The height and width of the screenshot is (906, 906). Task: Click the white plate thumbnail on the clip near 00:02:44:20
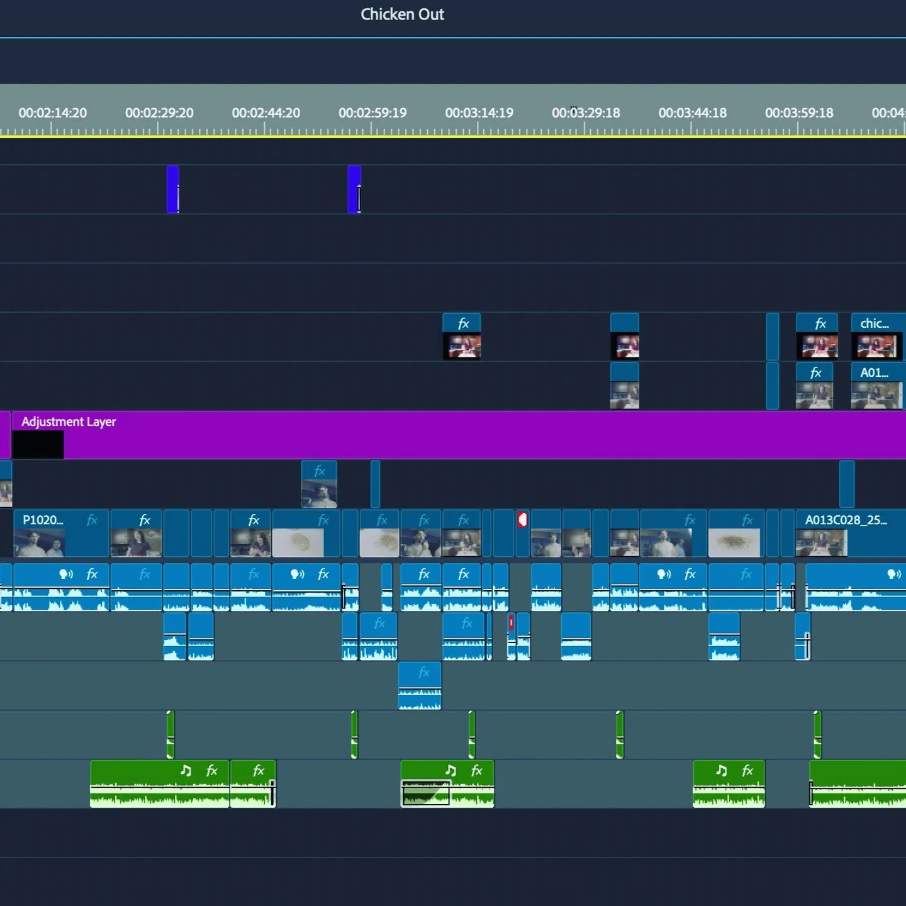pos(298,542)
